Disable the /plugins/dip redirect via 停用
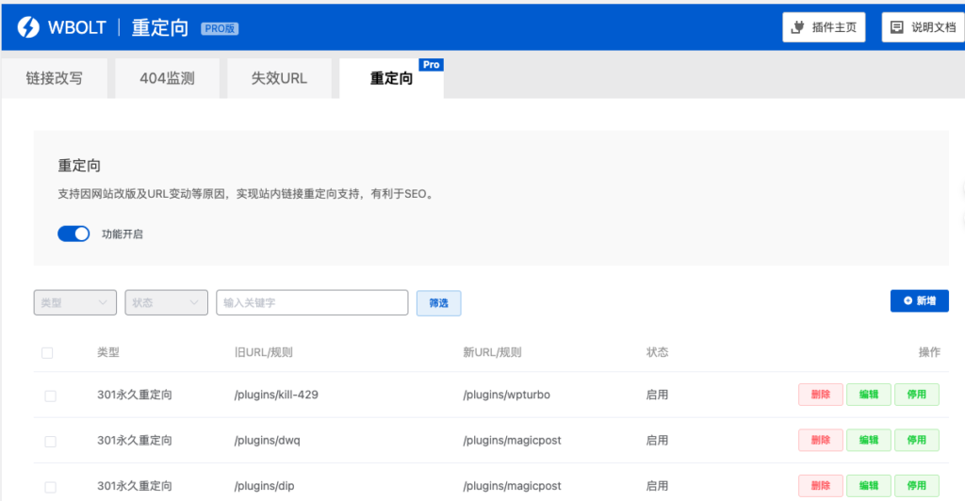The image size is (965, 501). pyautogui.click(x=916, y=485)
